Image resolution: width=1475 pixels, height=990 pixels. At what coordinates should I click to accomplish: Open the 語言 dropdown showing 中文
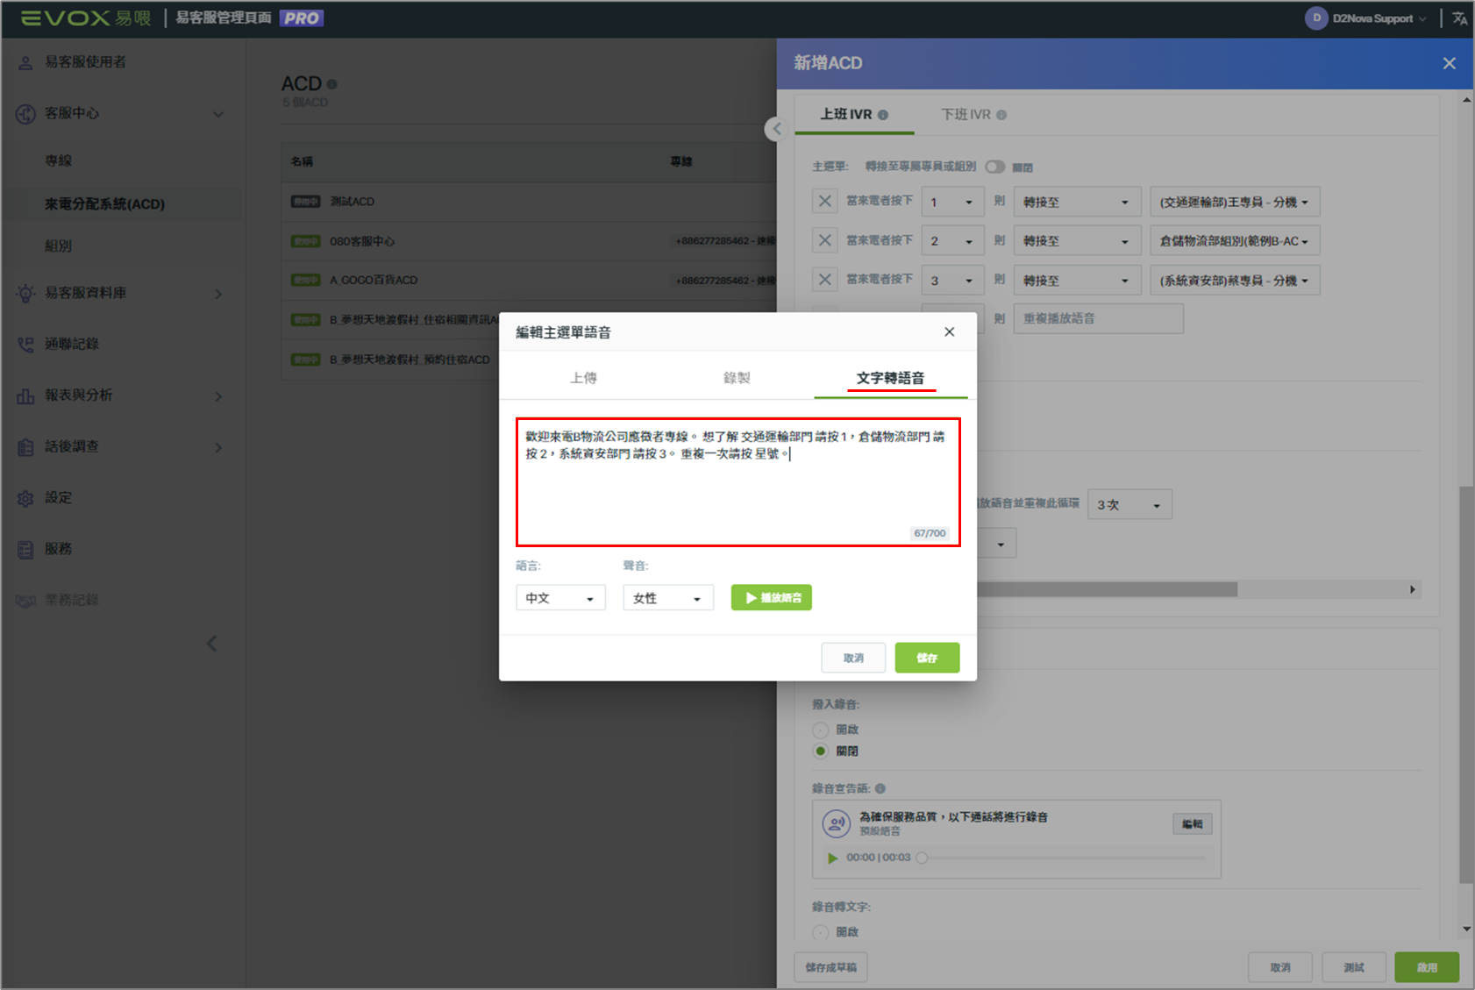(x=560, y=598)
